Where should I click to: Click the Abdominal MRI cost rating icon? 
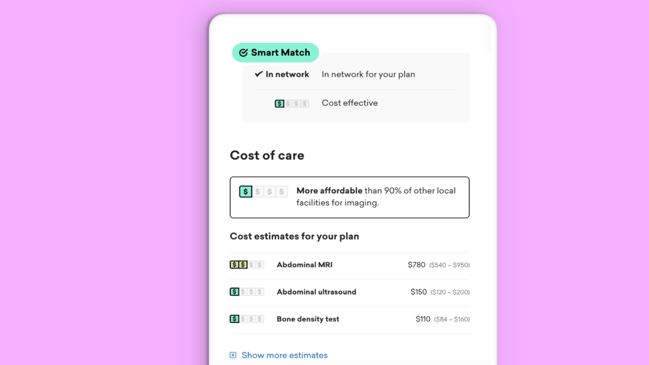click(x=246, y=265)
